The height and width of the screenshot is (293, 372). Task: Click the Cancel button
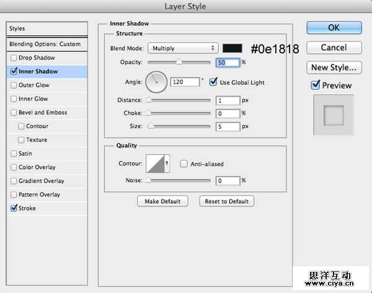pyautogui.click(x=334, y=48)
